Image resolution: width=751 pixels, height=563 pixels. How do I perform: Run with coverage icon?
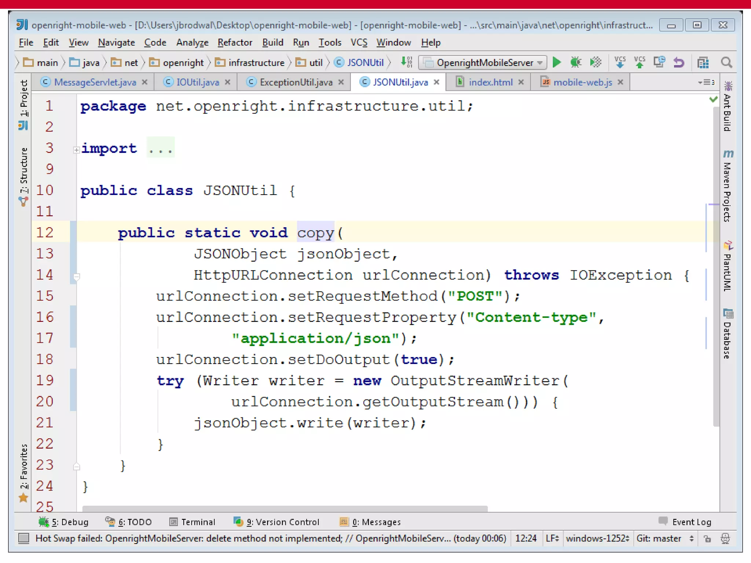pyautogui.click(x=596, y=62)
